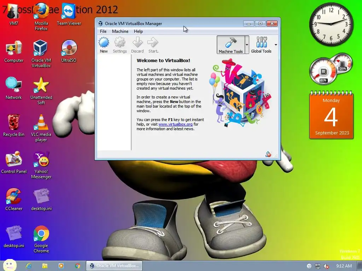
Task: Open Windows Explorer from the taskbar
Action: [45, 266]
